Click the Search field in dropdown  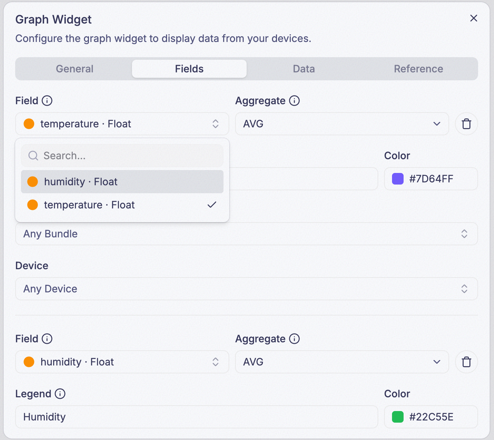pyautogui.click(x=122, y=156)
